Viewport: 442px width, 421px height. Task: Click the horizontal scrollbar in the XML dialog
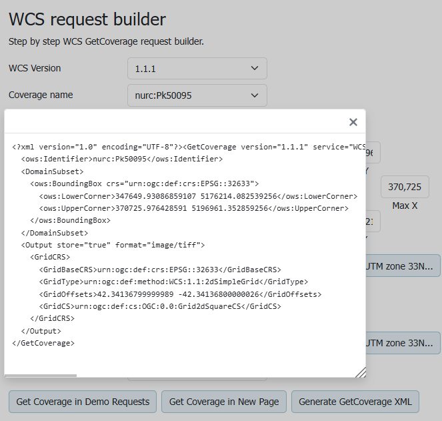click(x=41, y=376)
